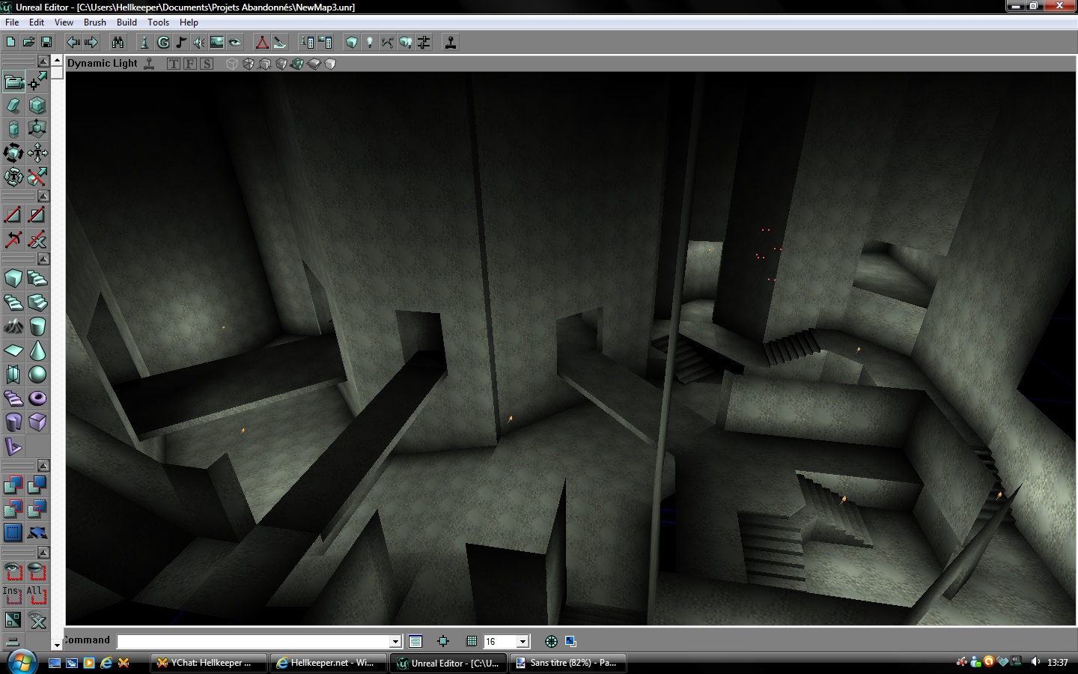
Task: Select the Camera Movement tool
Action: pyautogui.click(x=13, y=81)
